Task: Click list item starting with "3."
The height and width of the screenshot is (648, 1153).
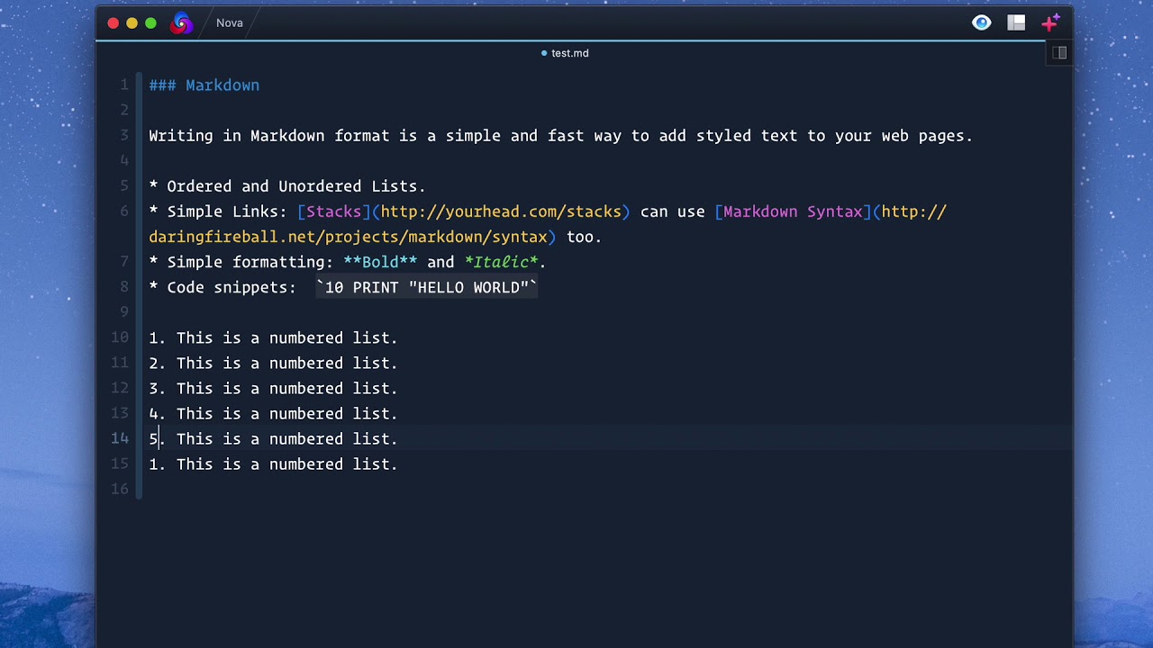Action: click(x=273, y=388)
